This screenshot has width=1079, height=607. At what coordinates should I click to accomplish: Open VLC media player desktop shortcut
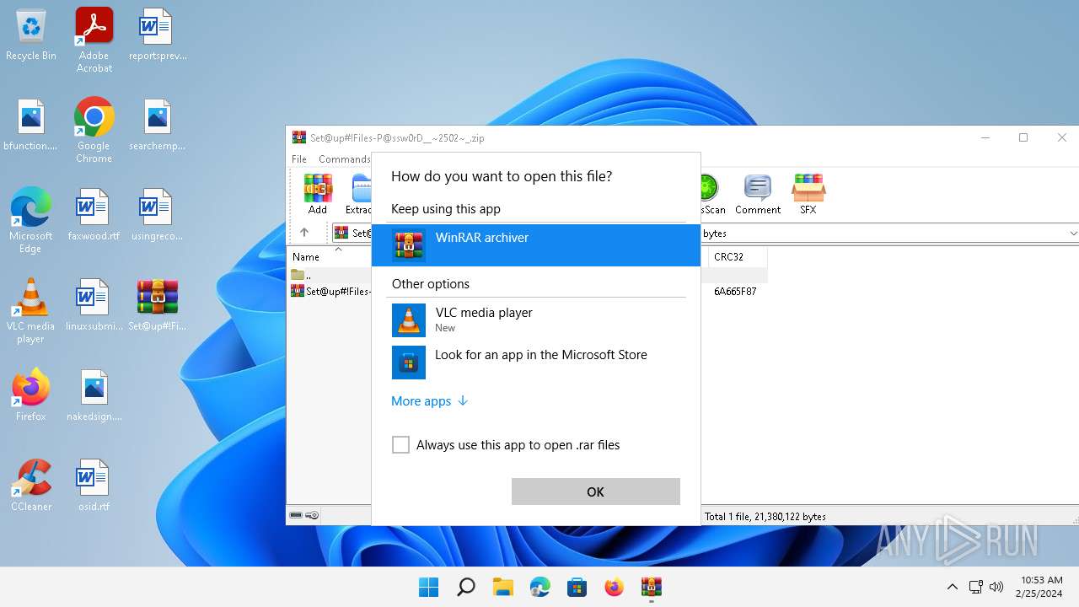tap(31, 311)
